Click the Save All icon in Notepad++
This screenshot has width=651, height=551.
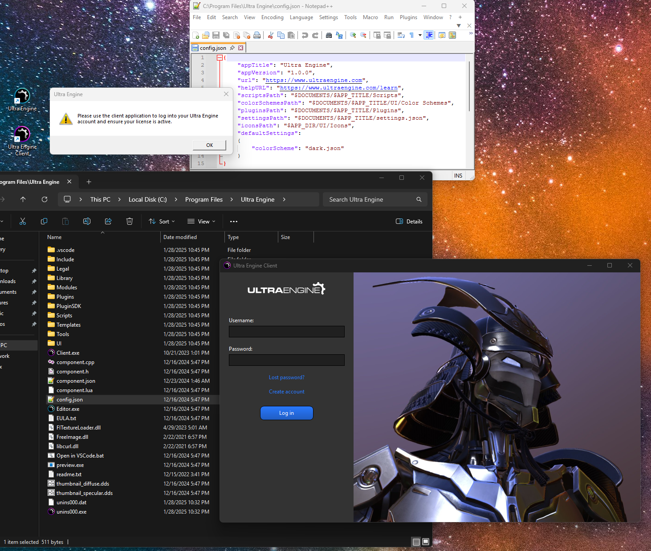(226, 35)
